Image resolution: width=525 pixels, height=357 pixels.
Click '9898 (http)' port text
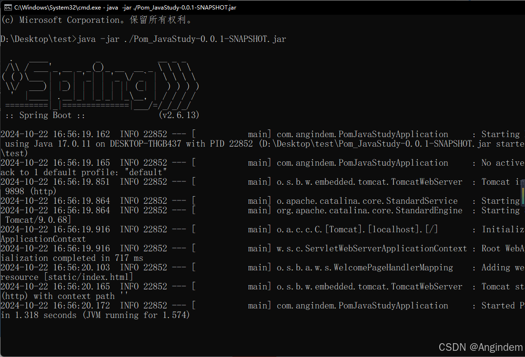31,191
